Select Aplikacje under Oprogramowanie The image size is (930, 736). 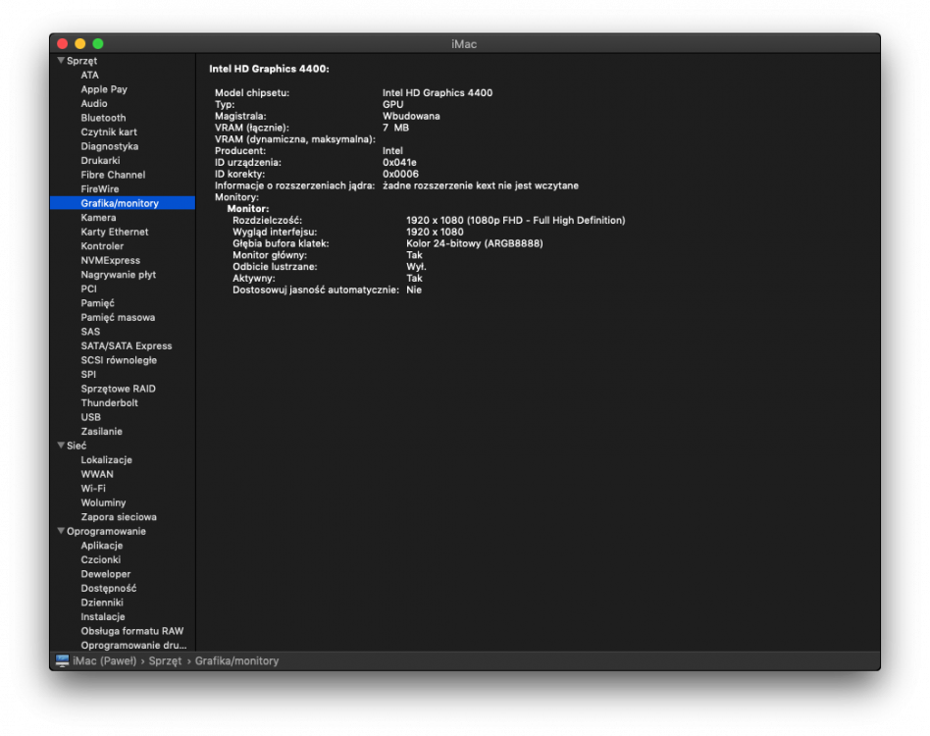(102, 545)
